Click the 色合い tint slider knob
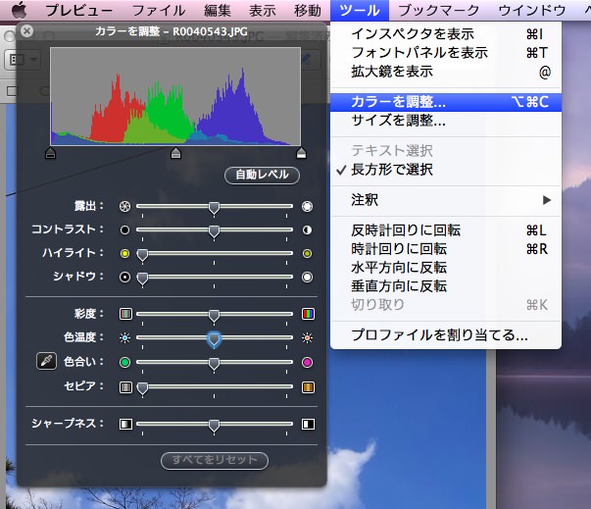Screen dimensions: 591x509 point(214,364)
